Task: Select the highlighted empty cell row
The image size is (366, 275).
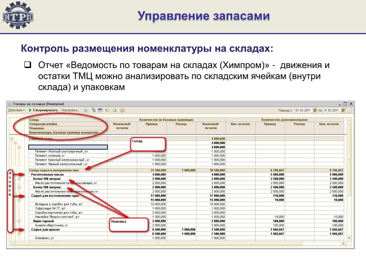Action: (68, 147)
